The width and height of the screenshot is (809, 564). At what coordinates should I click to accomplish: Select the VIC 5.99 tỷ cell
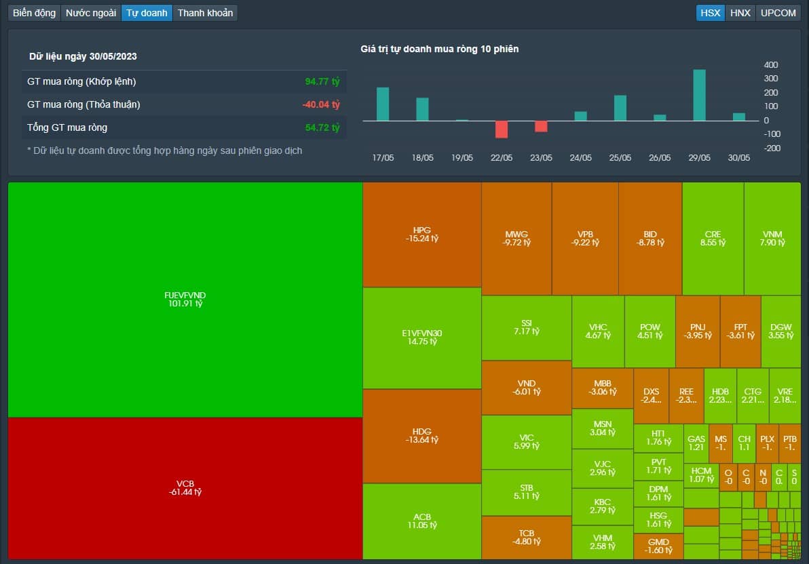pos(526,443)
